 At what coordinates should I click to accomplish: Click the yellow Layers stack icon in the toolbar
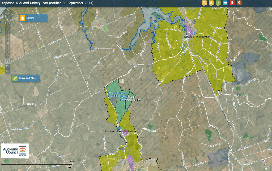tap(211, 3)
